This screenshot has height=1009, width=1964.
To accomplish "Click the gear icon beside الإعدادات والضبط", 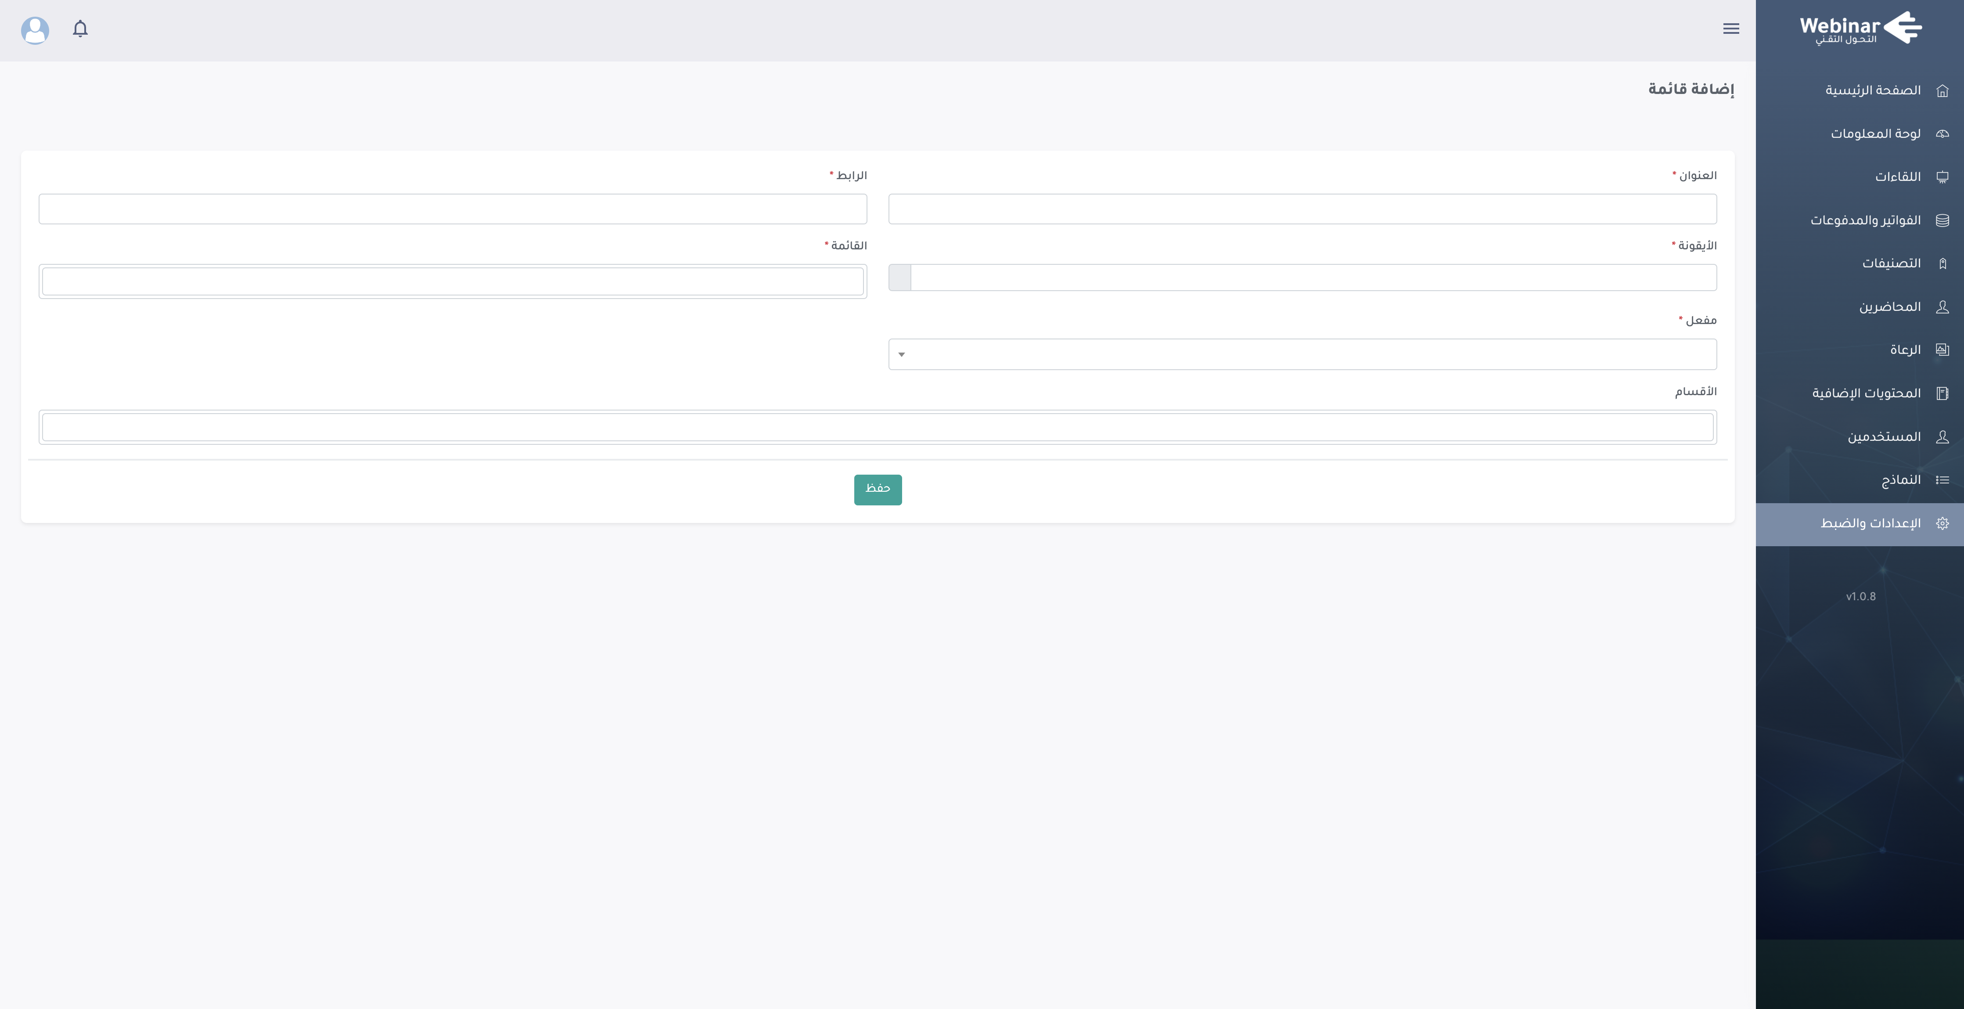I will coord(1942,523).
